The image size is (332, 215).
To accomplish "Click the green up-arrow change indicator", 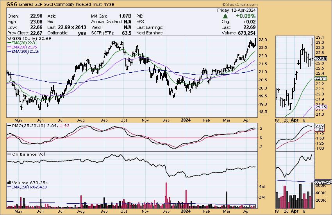I will (x=225, y=16).
